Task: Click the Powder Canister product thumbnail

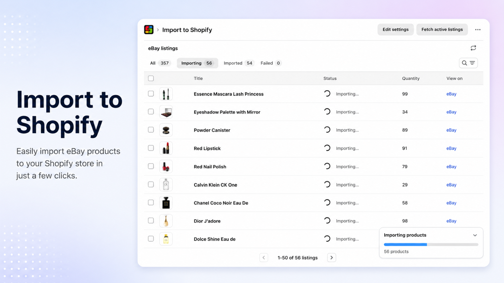Action: click(166, 130)
